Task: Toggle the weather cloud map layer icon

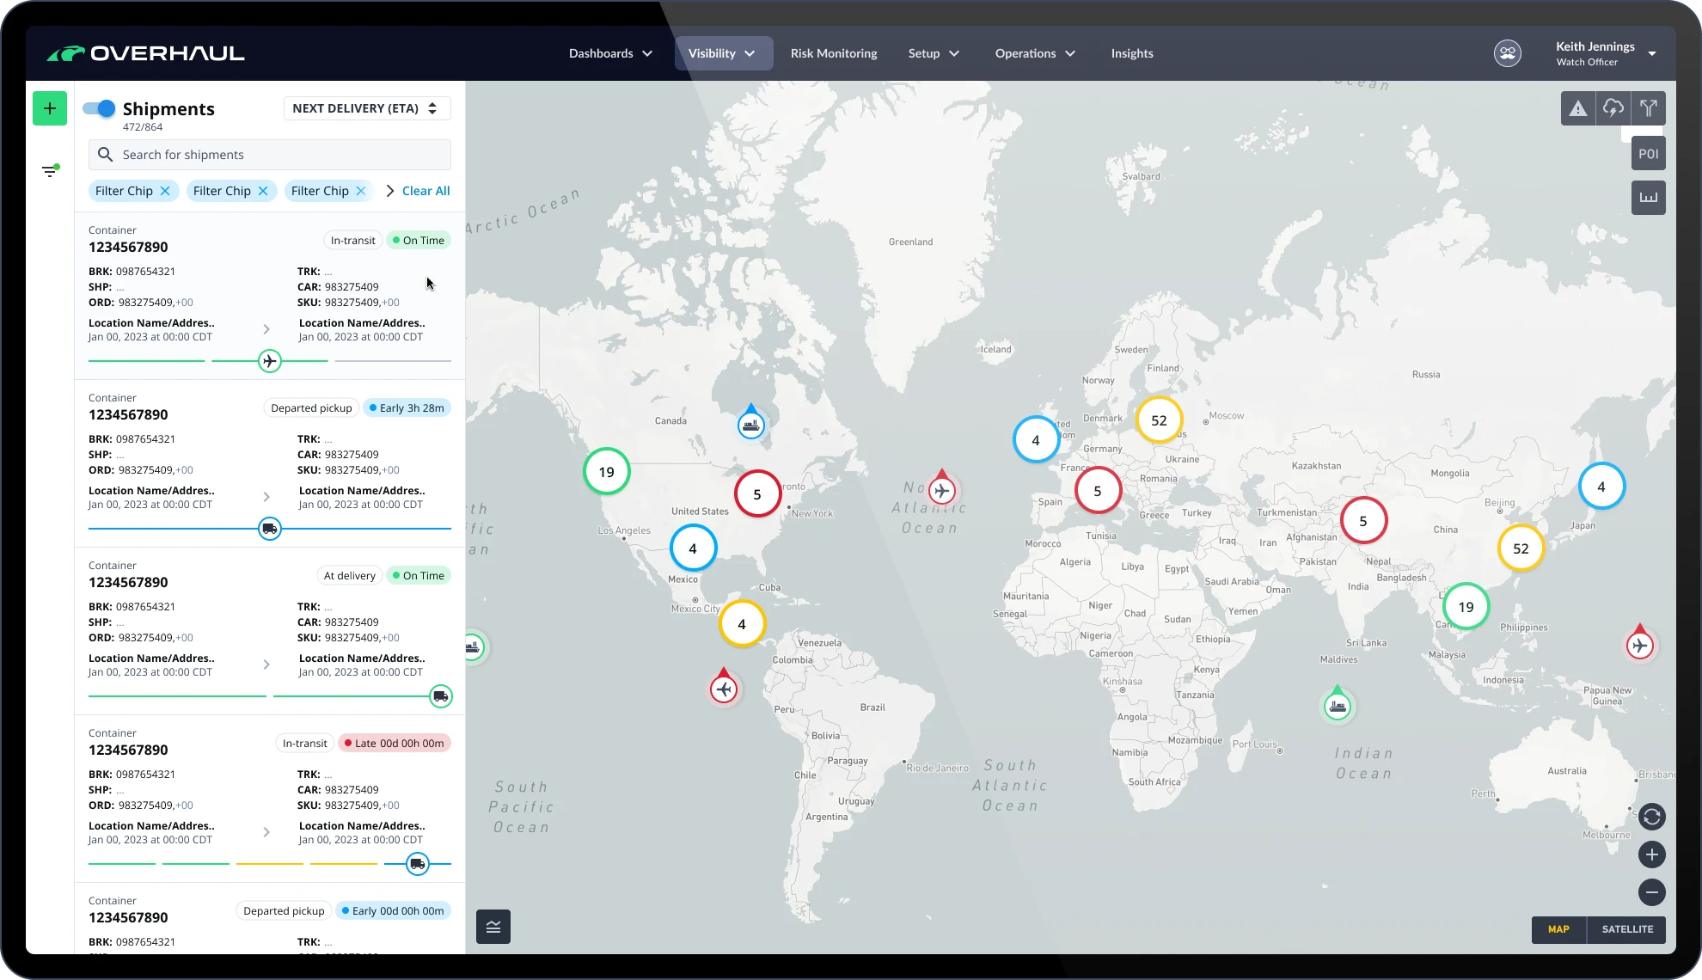Action: tap(1613, 108)
